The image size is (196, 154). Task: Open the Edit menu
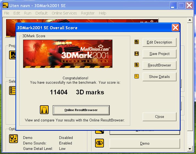[16, 13]
